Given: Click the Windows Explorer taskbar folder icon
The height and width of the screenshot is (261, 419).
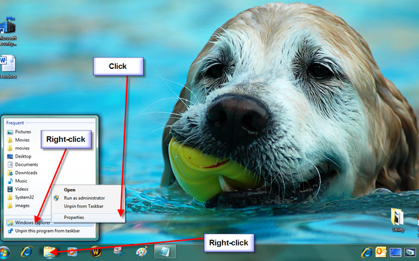Looking at the screenshot, I should [50, 252].
